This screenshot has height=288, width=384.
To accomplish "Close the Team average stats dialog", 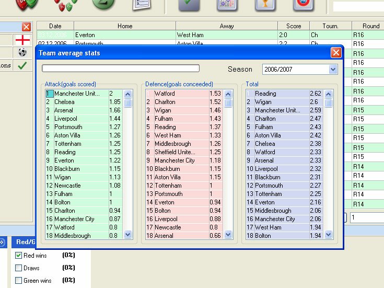I will pyautogui.click(x=336, y=52).
